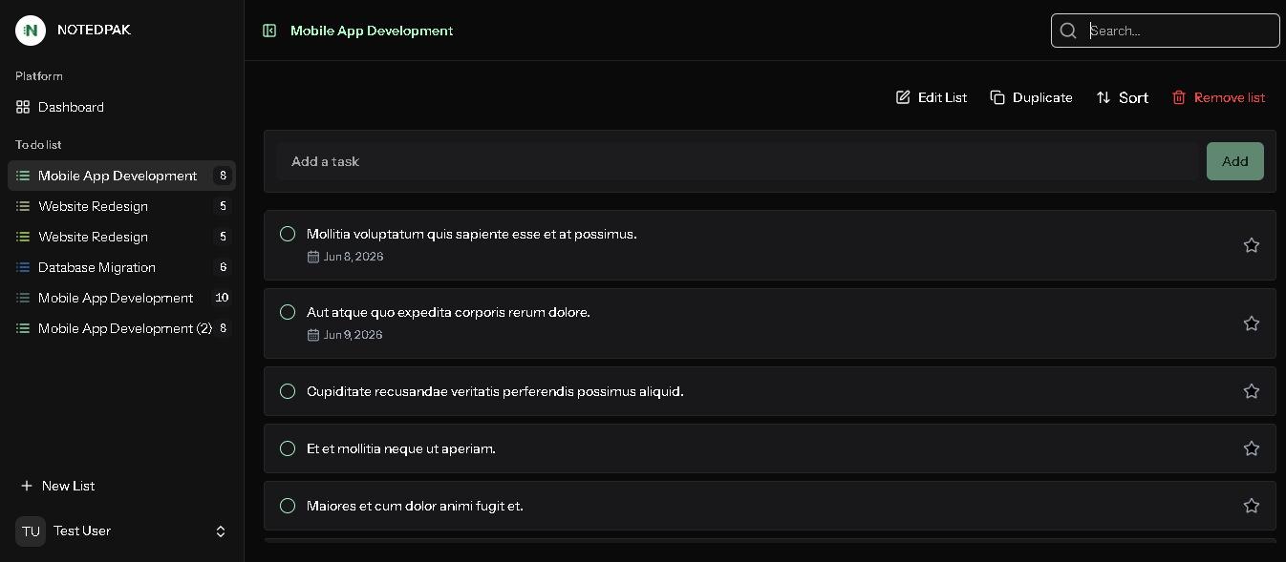This screenshot has height=562, width=1286.
Task: Check off the 'Aut atque quo expedita' task
Action: [x=288, y=312]
